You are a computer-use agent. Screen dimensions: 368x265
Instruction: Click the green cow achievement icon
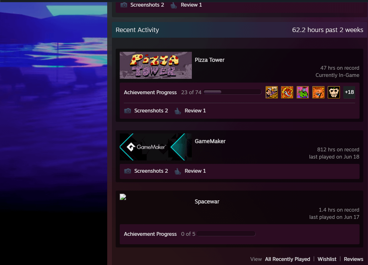click(303, 92)
